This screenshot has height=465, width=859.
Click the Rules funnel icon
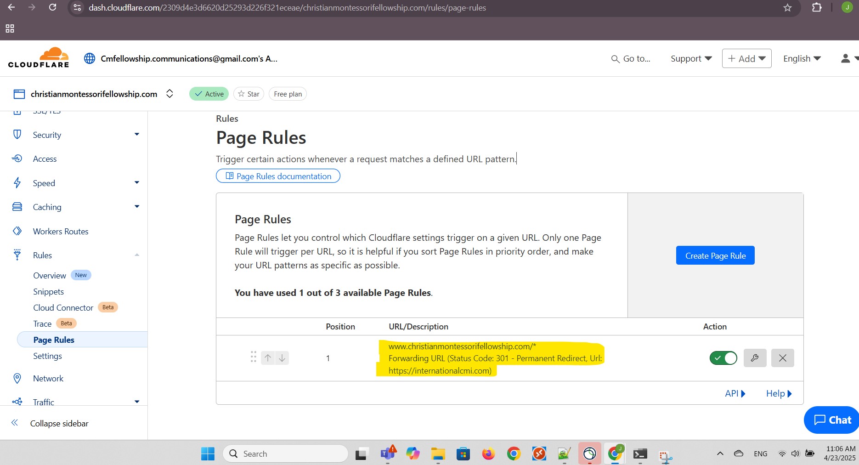coord(17,255)
